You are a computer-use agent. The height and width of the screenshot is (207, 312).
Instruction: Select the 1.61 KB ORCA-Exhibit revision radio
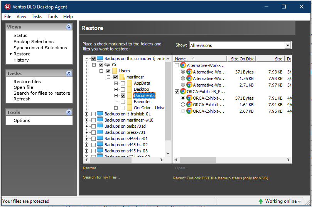(x=183, y=105)
